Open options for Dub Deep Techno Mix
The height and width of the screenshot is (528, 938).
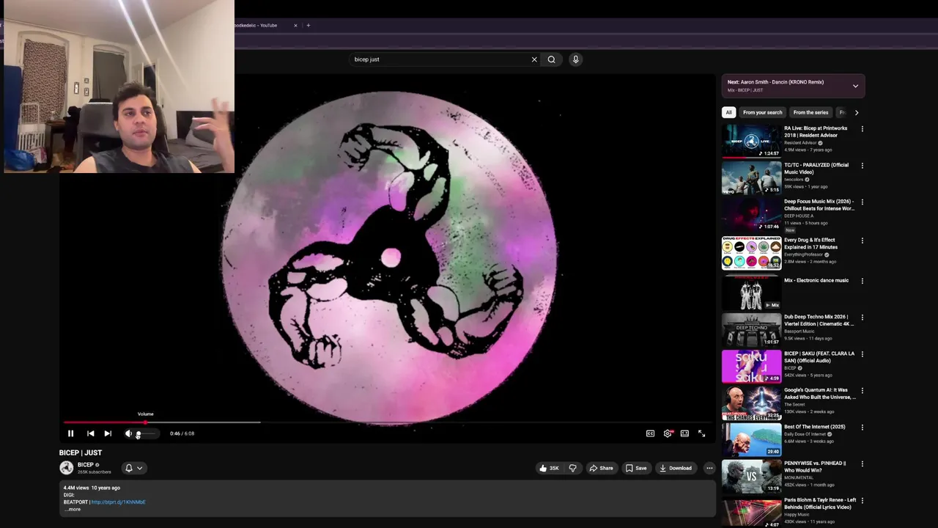tap(862, 318)
